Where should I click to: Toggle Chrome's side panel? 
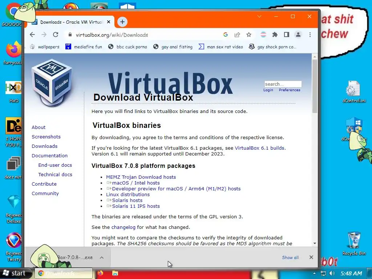pyautogui.click(x=286, y=35)
